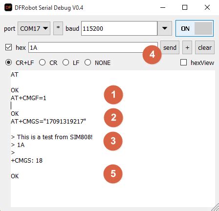
Task: Enable the hexView checkbox
Action: point(183,63)
